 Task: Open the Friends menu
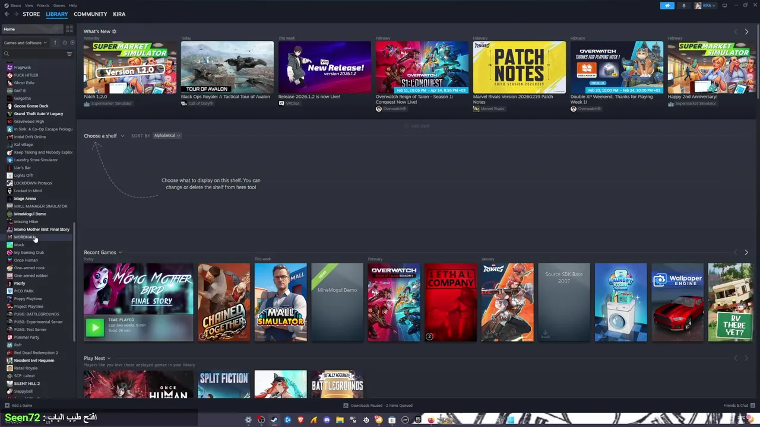point(43,5)
